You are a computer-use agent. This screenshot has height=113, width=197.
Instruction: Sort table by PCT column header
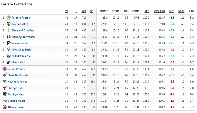click(84, 11)
